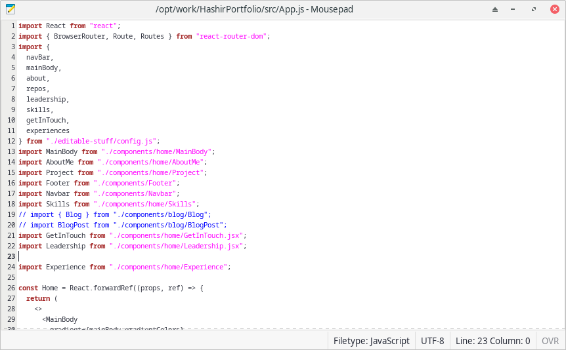Click "./components/home/Experience" path
The width and height of the screenshot is (566, 350).
pos(168,267)
